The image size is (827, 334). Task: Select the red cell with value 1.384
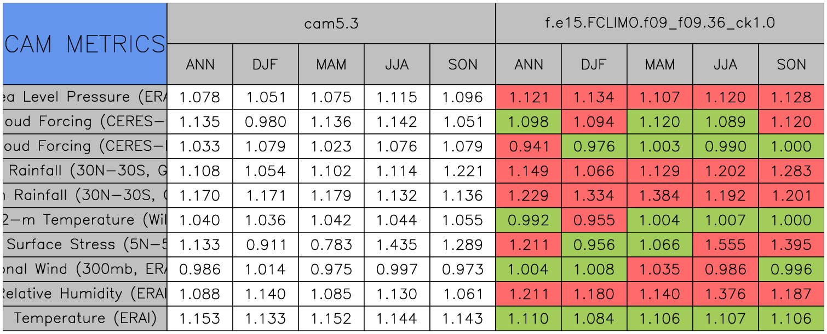point(660,196)
